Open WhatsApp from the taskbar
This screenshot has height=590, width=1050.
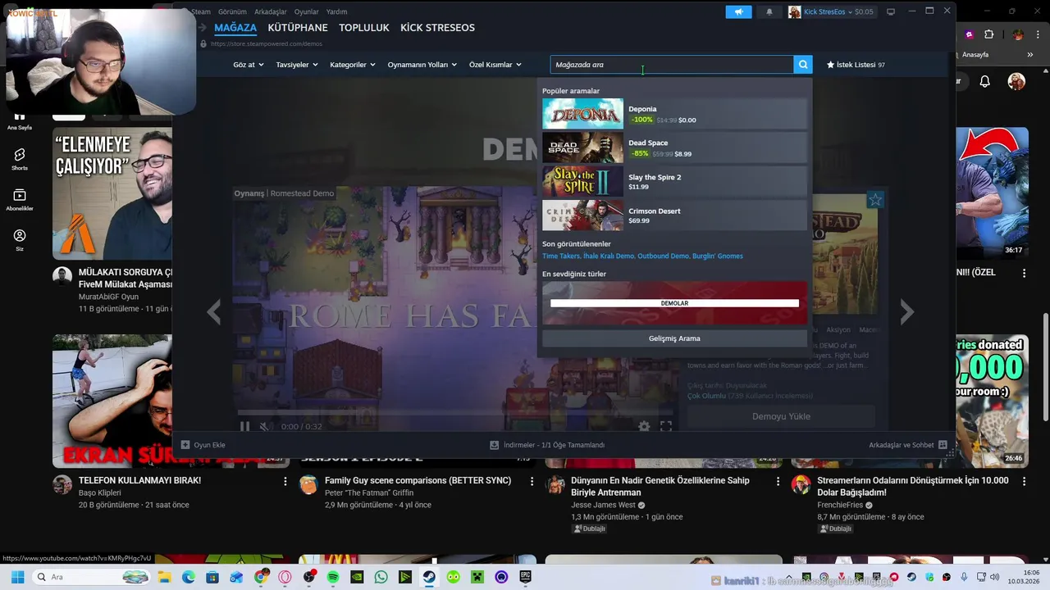(x=381, y=577)
